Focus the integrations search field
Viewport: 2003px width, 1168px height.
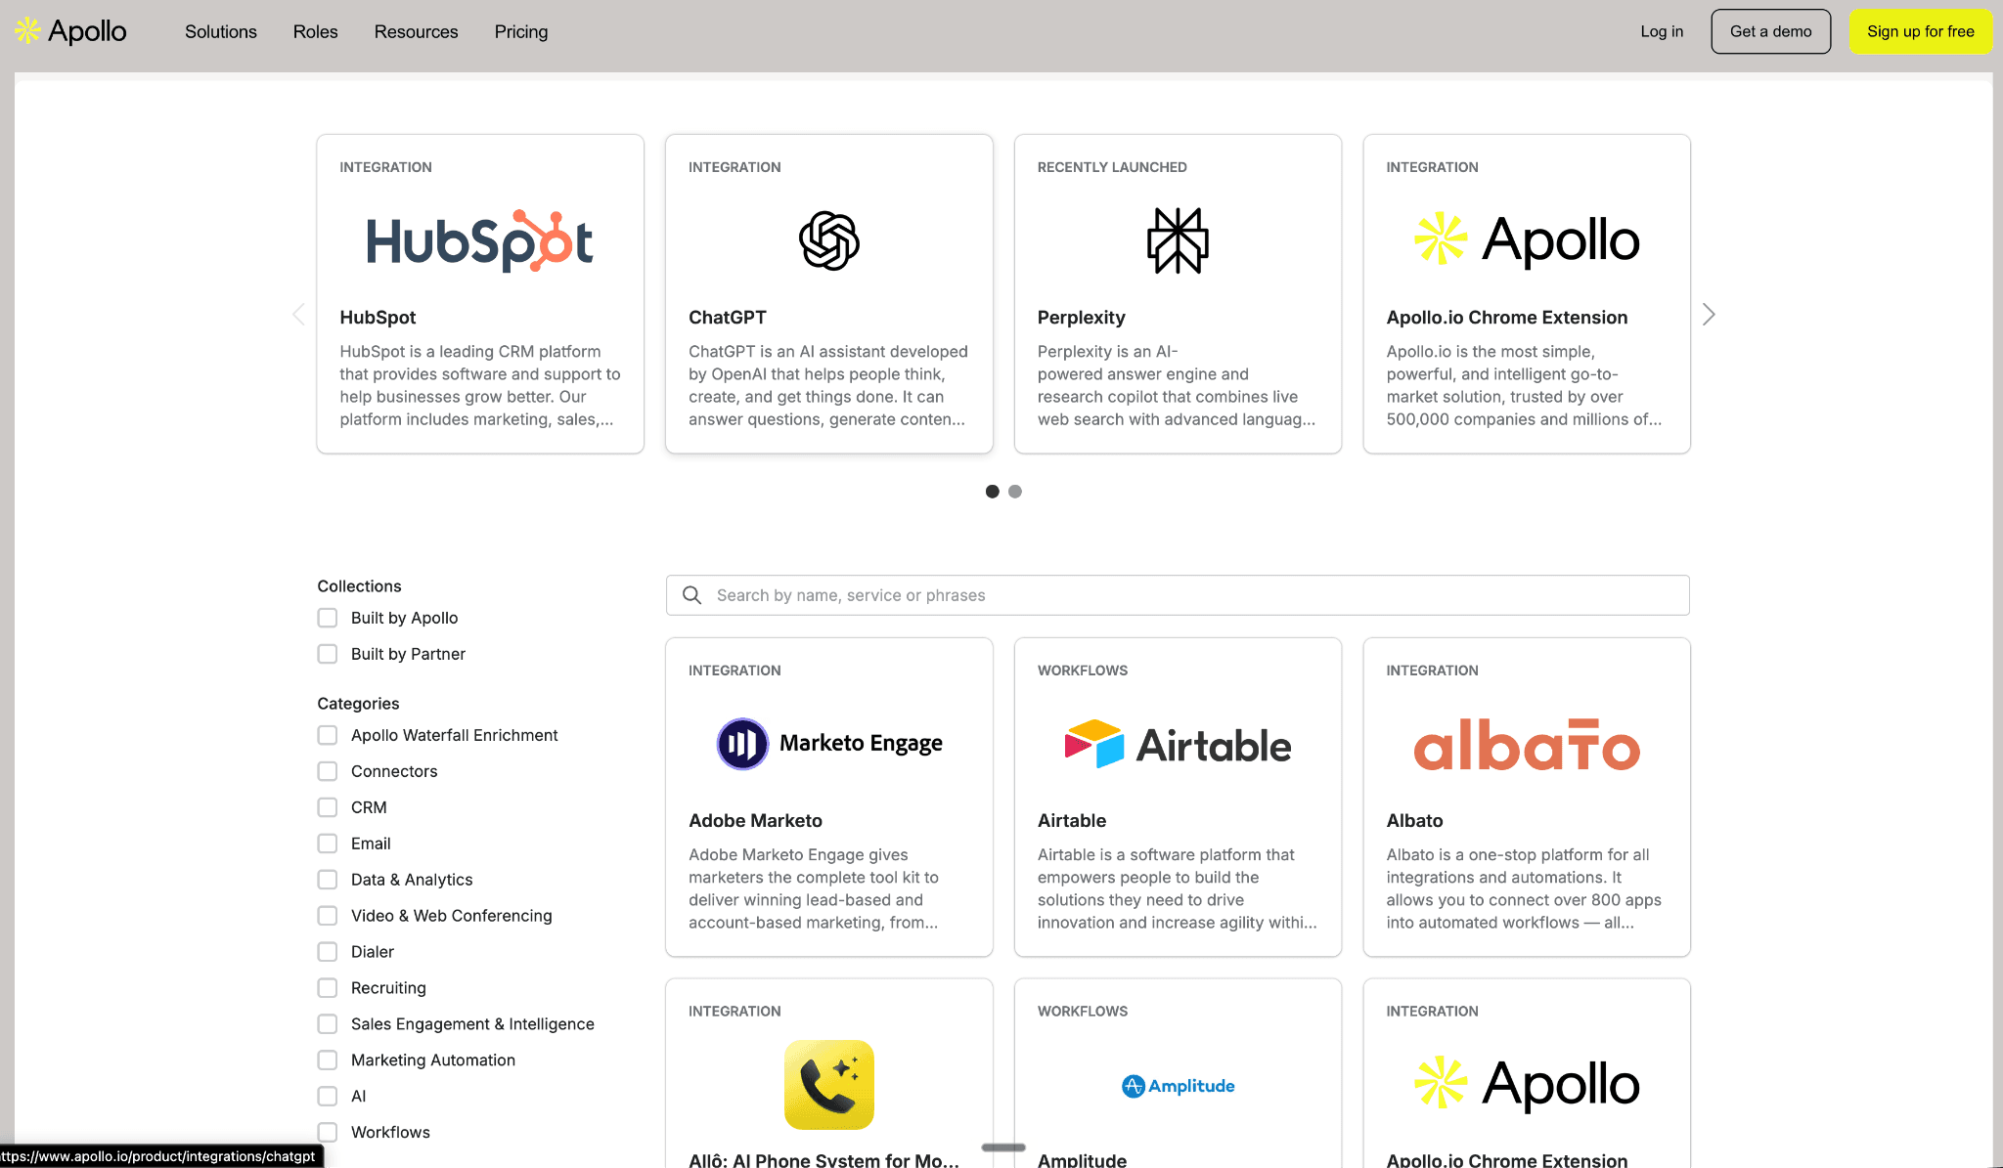[x=1178, y=595]
